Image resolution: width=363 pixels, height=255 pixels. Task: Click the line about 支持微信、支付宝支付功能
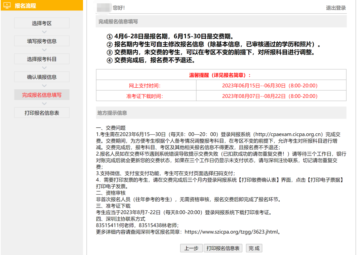(x=165, y=173)
